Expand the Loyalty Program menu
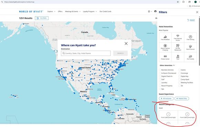This screenshot has height=127, width=200. 90,11
